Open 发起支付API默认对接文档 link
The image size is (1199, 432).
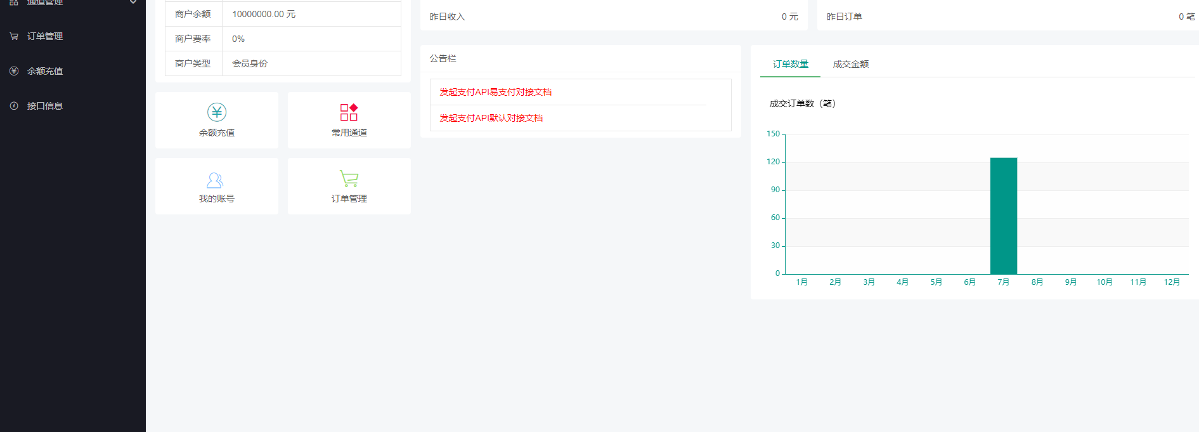[x=491, y=118]
